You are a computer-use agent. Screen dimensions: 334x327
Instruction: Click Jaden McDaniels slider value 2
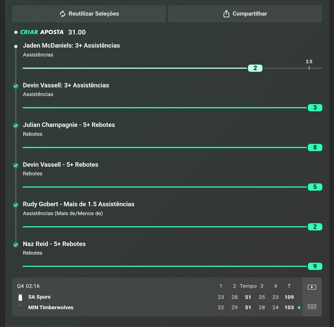click(x=255, y=68)
